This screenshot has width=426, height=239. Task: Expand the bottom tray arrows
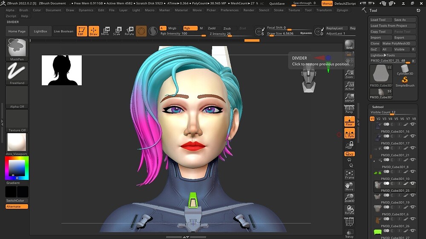(x=186, y=237)
